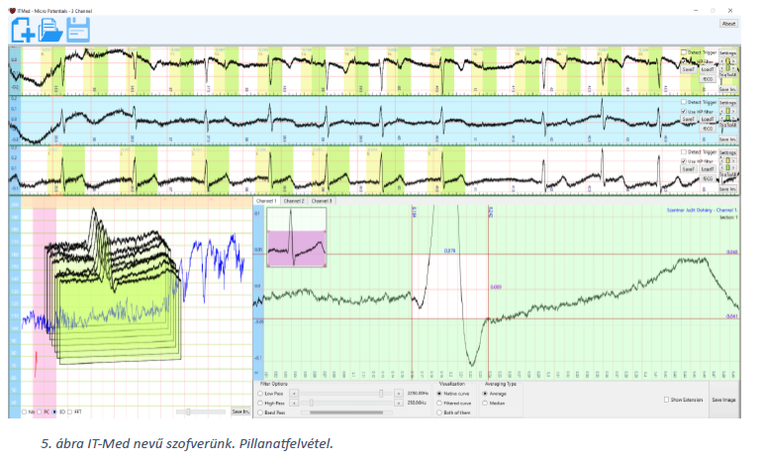Switch to the Channel 3 tab
This screenshot has width=765, height=461.
coord(321,201)
